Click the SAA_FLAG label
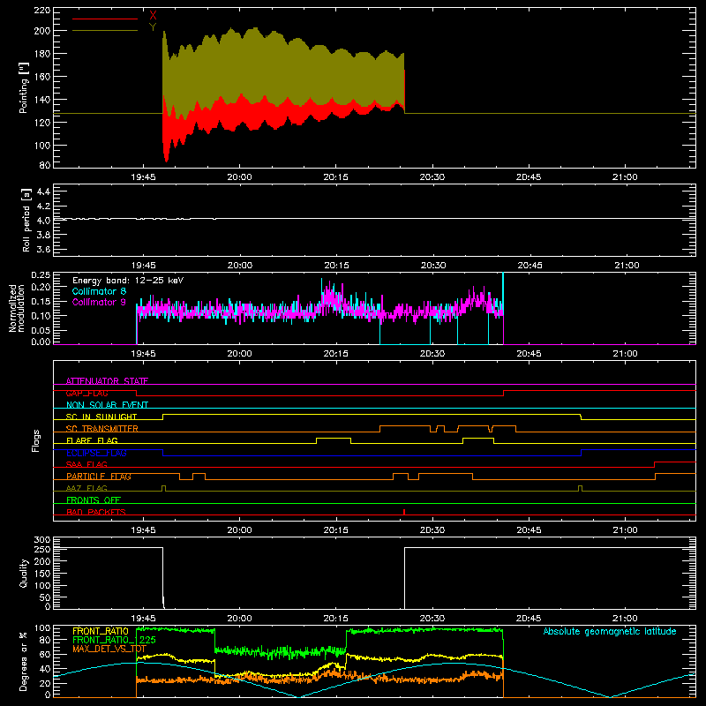The height and width of the screenshot is (706, 706). point(86,464)
